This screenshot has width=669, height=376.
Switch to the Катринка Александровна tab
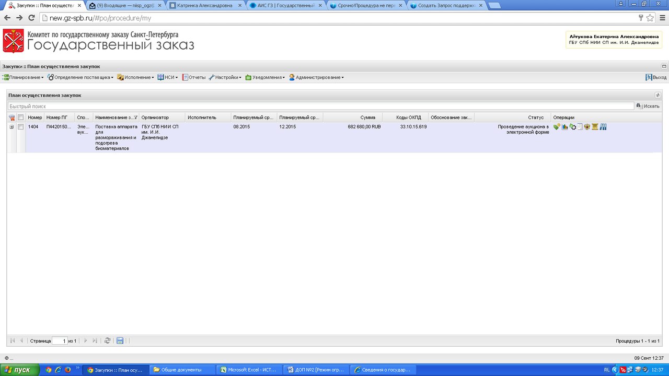tap(205, 5)
